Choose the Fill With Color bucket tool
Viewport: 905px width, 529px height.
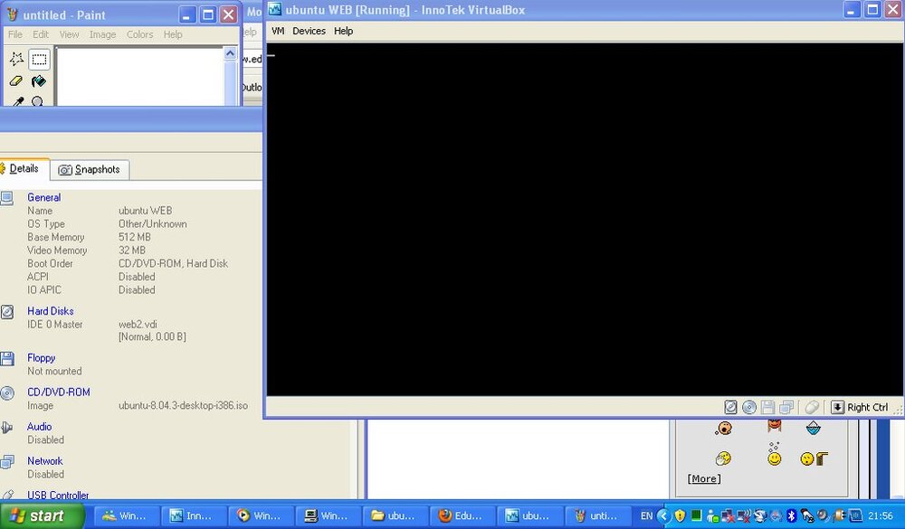[39, 80]
